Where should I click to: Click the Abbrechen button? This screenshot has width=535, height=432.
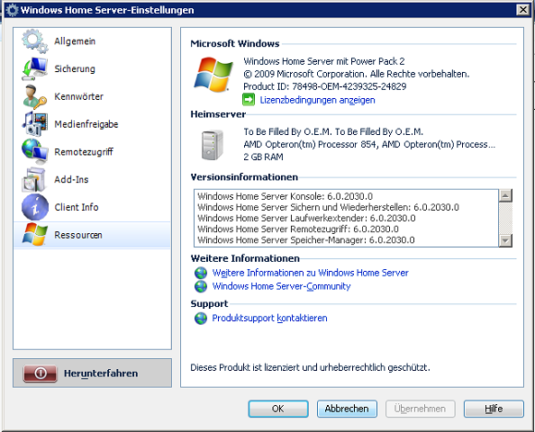(x=347, y=409)
